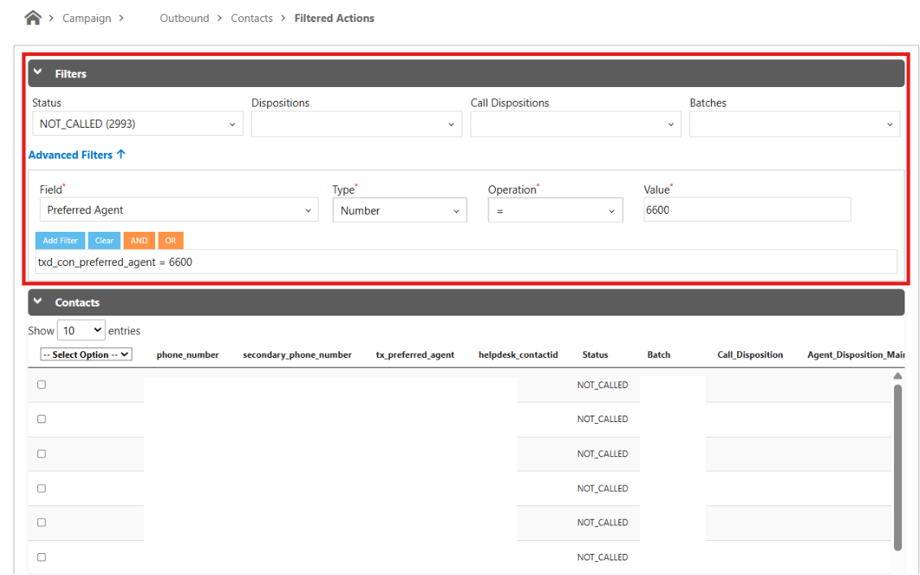Click the contacts table scroll-up arrow
920x575 pixels.
(x=897, y=376)
